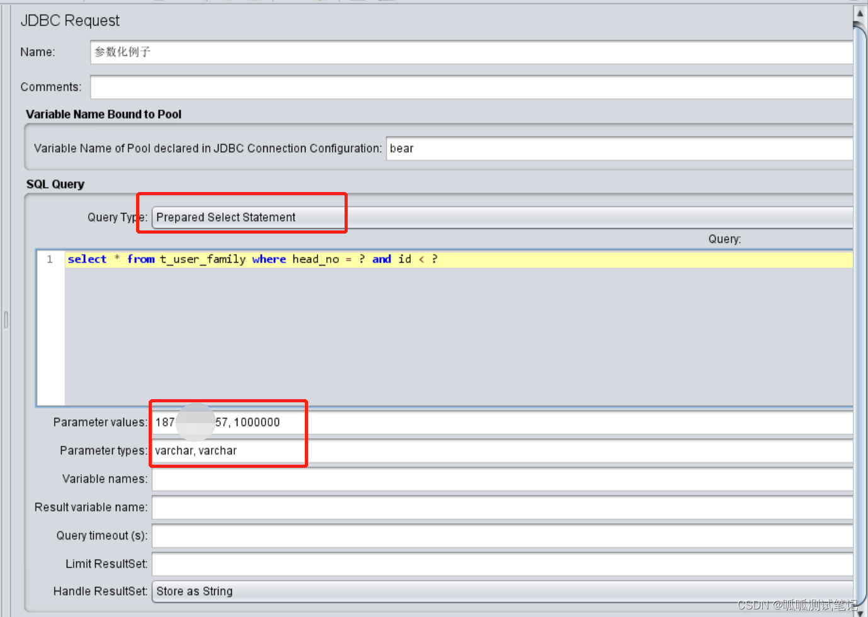This screenshot has width=868, height=617.
Task: Click the left panel splitter handle
Action: pyautogui.click(x=5, y=319)
